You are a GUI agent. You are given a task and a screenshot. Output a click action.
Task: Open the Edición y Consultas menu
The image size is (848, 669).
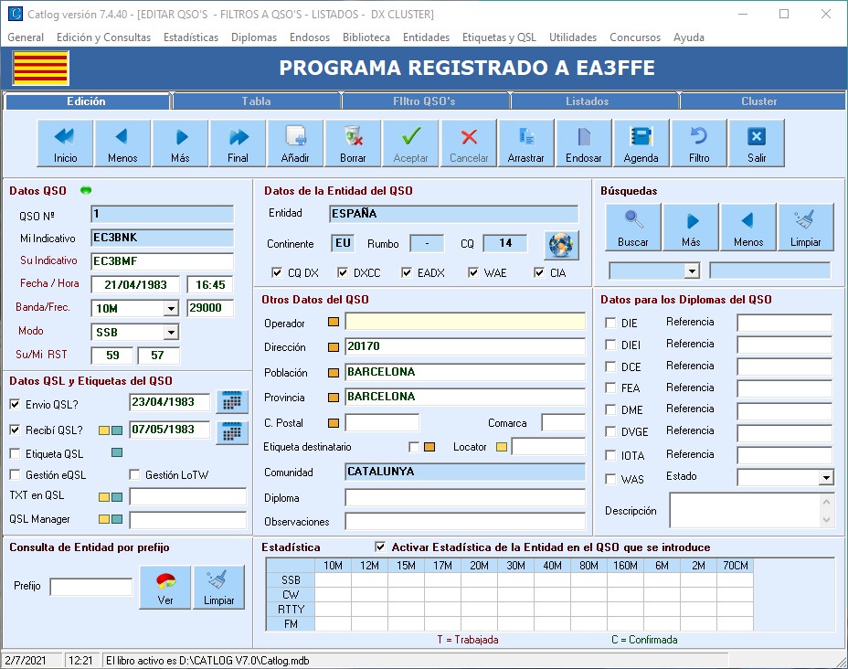pyautogui.click(x=103, y=37)
